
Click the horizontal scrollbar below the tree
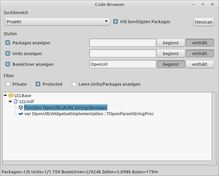click(x=107, y=163)
